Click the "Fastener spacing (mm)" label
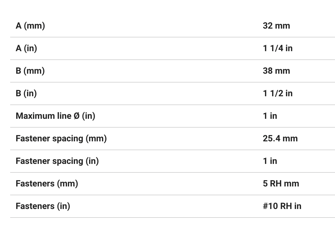Viewport: 335px width, 231px height. click(61, 139)
